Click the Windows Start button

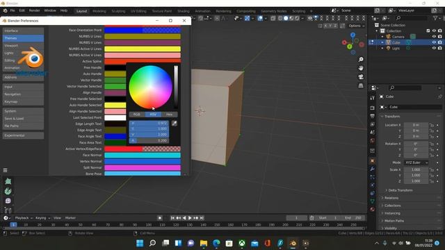pos(140,243)
